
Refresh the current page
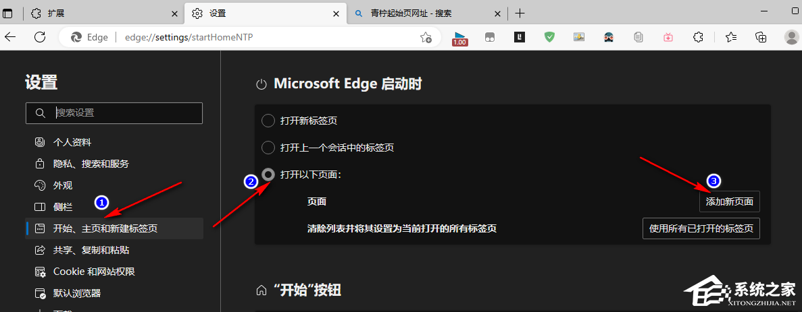40,37
